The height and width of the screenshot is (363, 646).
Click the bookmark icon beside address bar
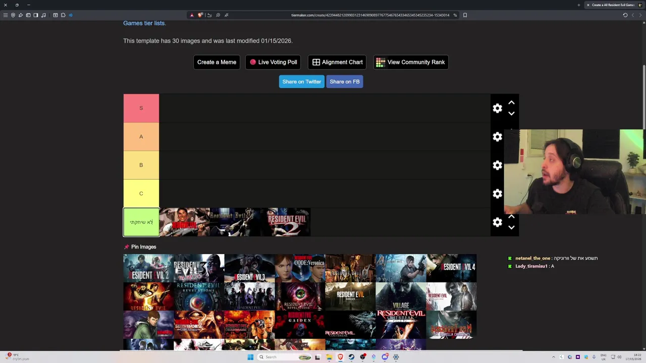click(x=465, y=15)
